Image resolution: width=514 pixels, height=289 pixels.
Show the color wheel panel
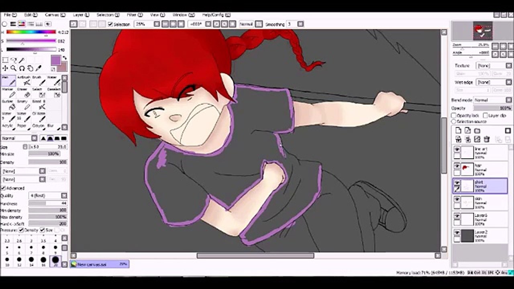(4, 24)
